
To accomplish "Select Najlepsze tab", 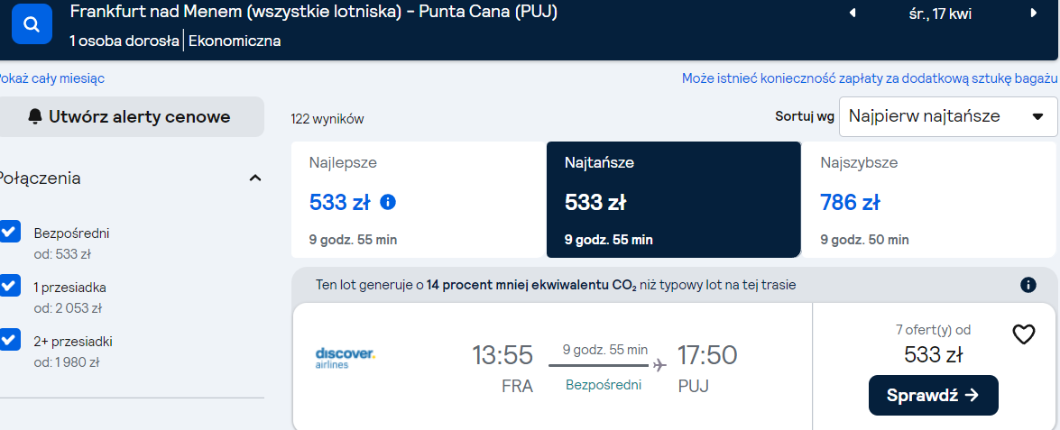I will click(419, 200).
